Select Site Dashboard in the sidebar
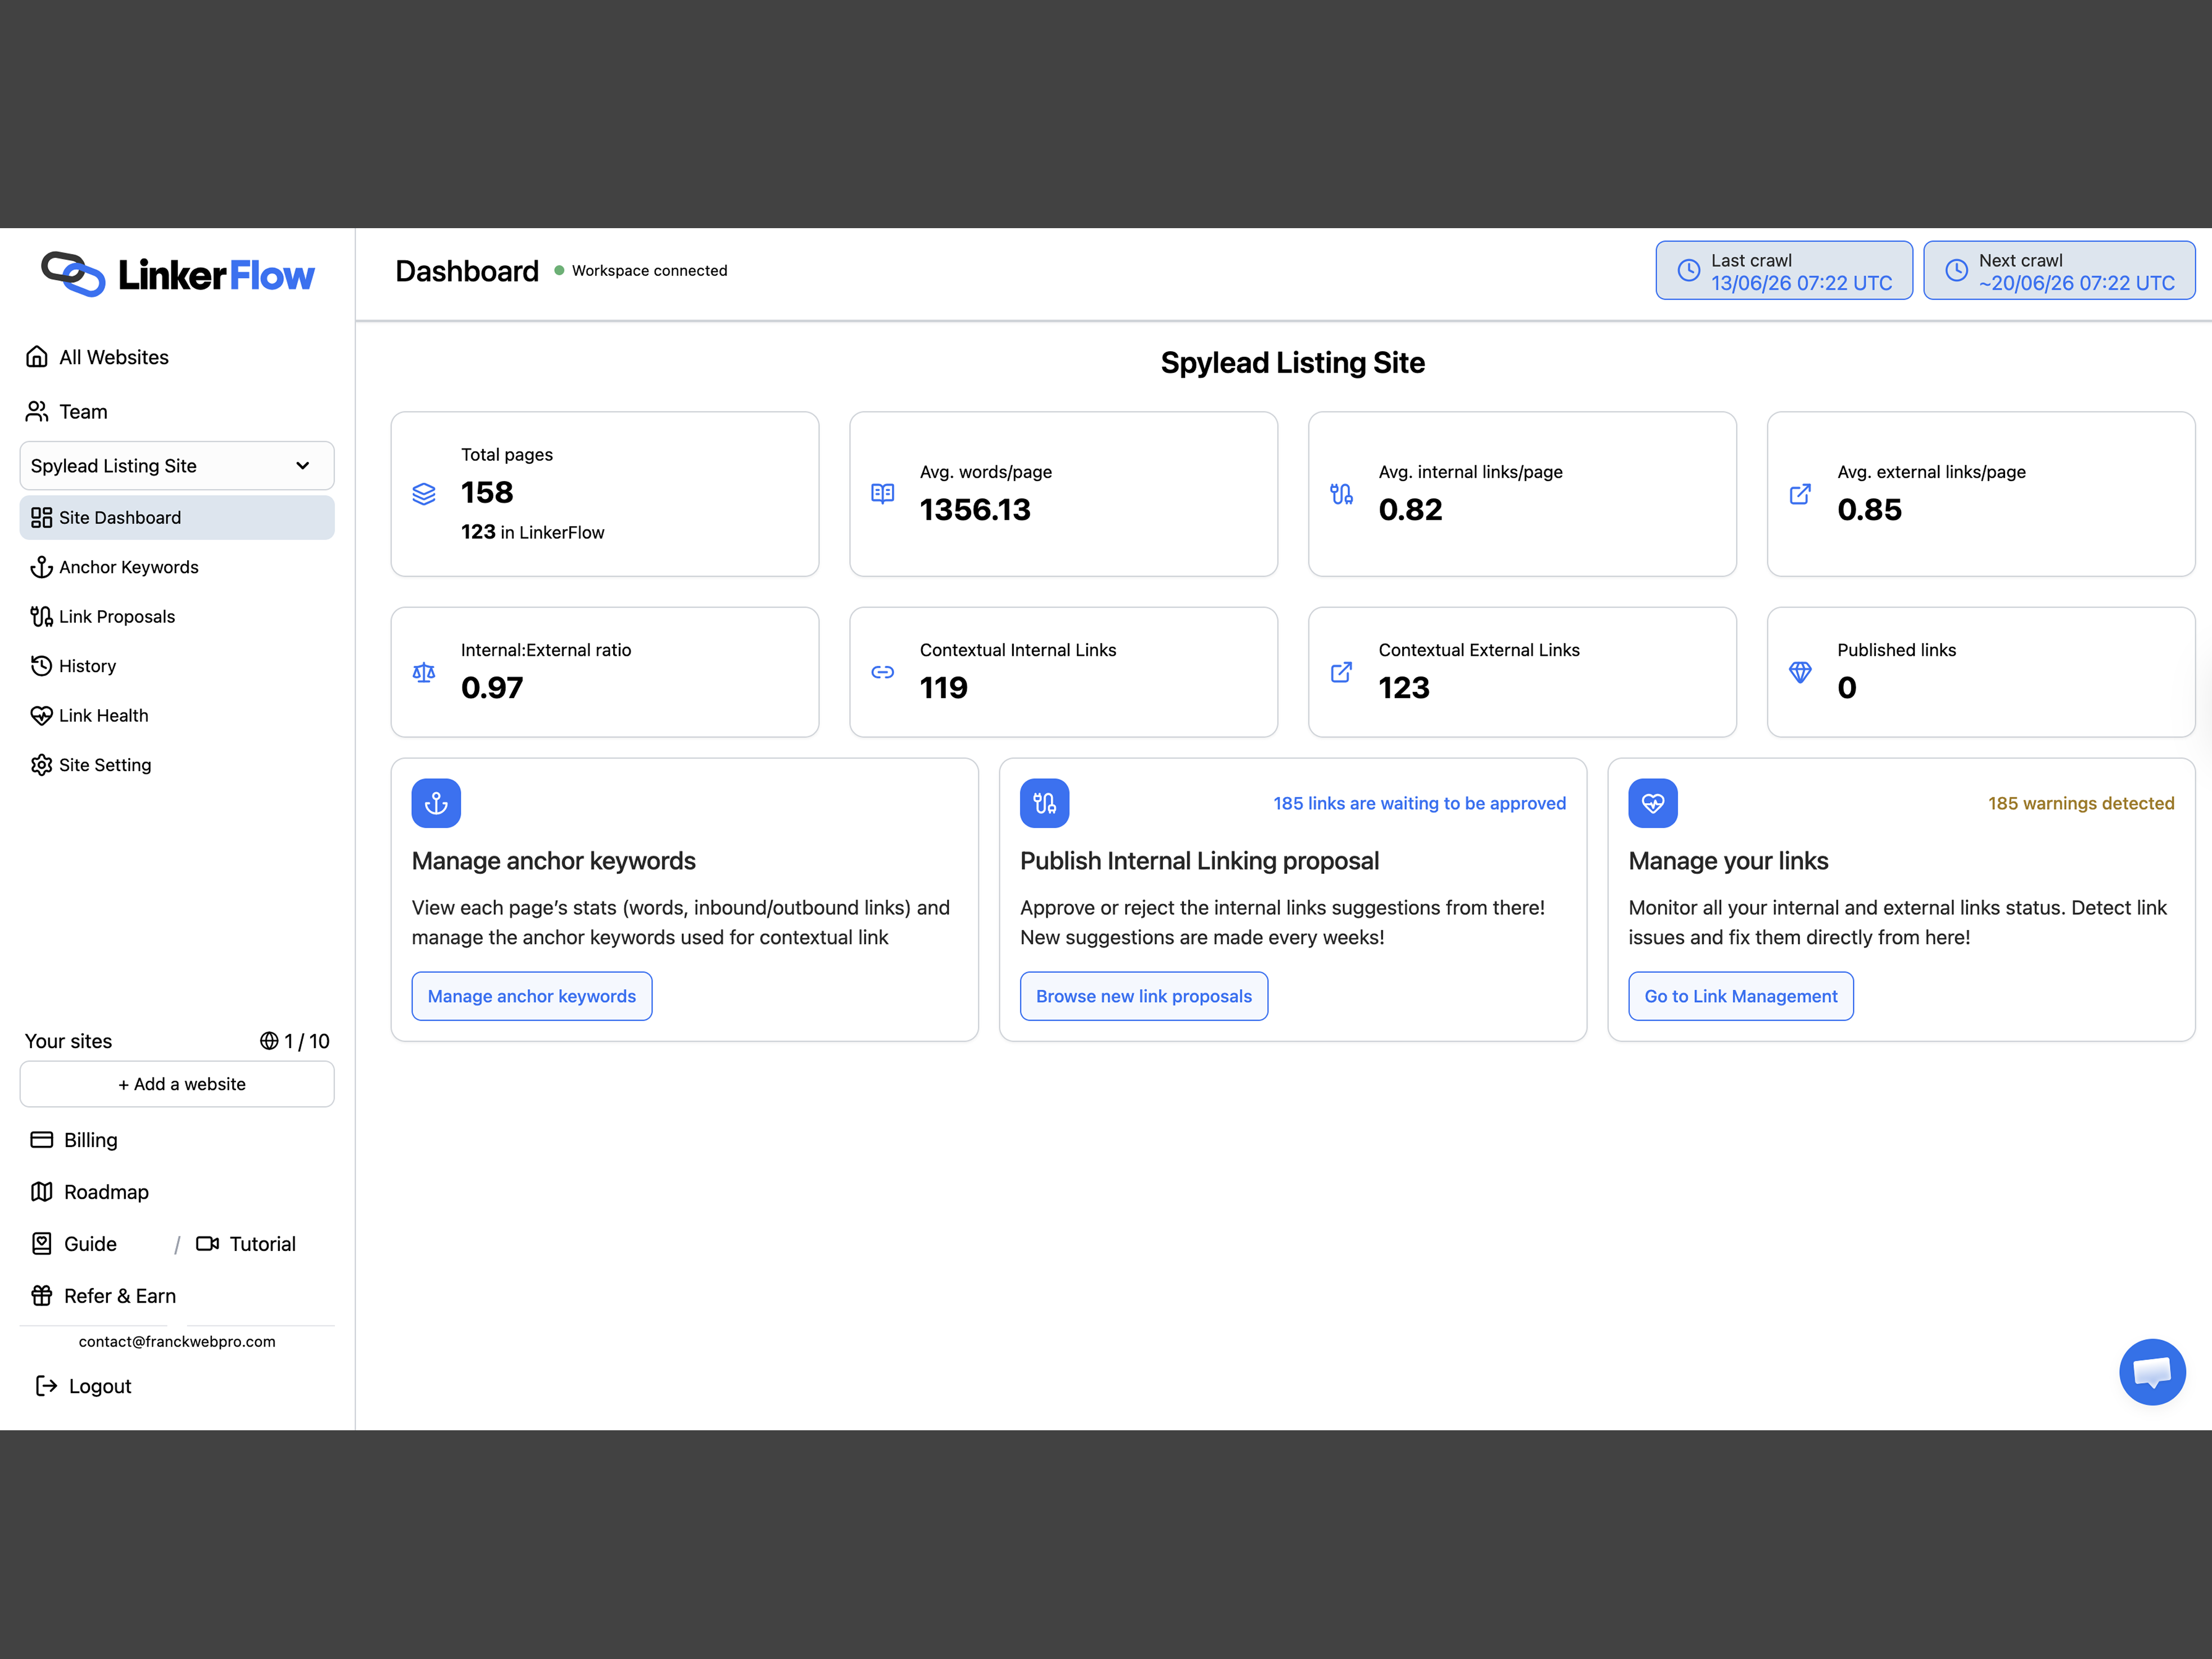The width and height of the screenshot is (2212, 1659). pyautogui.click(x=177, y=517)
